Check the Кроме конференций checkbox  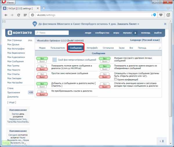[115, 79]
